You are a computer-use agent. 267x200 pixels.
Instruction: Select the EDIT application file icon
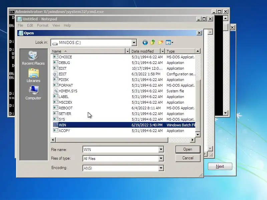(55, 68)
